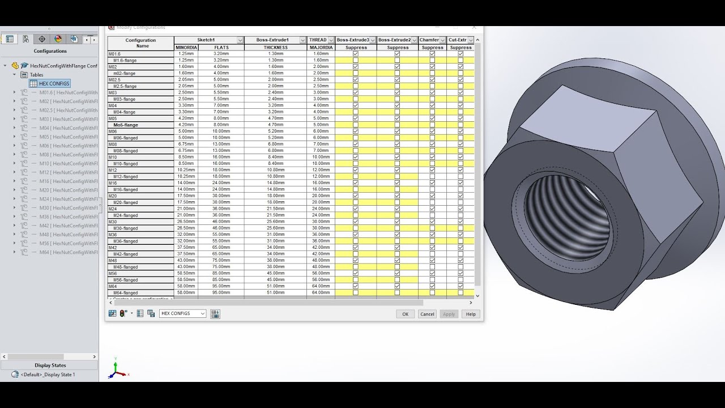The image size is (725, 408).
Task: Click the FLATS 24.00mm cell for M16
Action: [221, 183]
